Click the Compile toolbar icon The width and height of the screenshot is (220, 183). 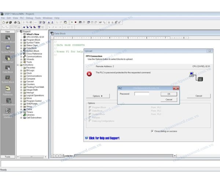click(x=40, y=22)
